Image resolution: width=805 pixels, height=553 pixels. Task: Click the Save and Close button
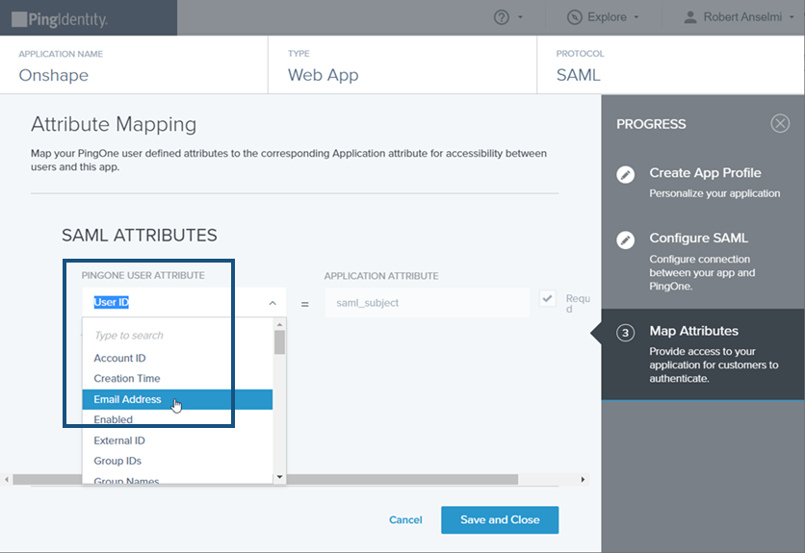pyautogui.click(x=499, y=519)
